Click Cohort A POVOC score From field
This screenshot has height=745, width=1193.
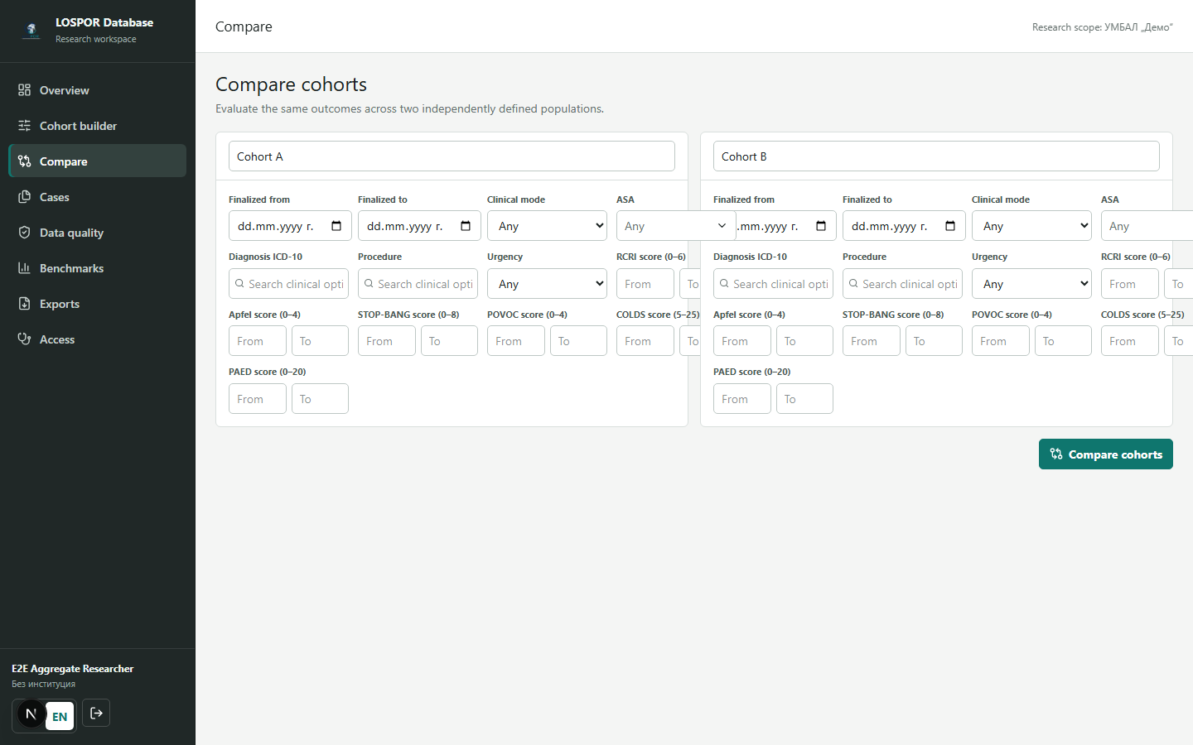(x=516, y=341)
